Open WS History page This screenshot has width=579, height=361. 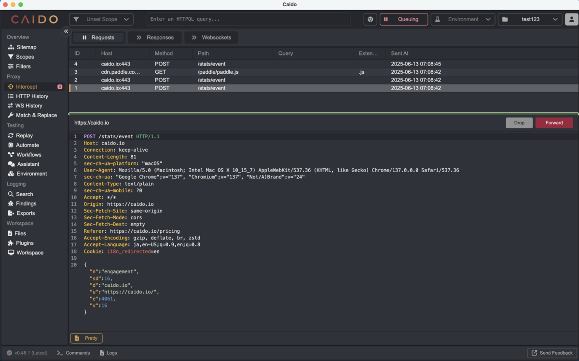coord(25,106)
